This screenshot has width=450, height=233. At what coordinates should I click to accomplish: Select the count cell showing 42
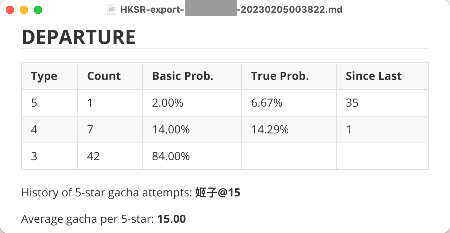click(110, 156)
